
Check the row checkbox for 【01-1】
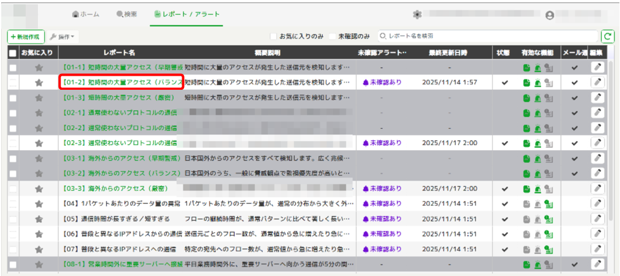click(x=13, y=68)
